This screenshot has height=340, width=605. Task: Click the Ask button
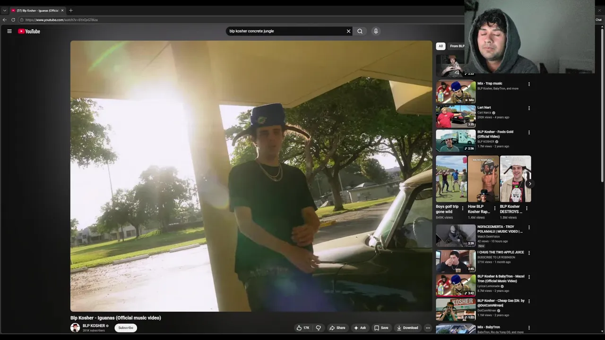click(x=360, y=328)
